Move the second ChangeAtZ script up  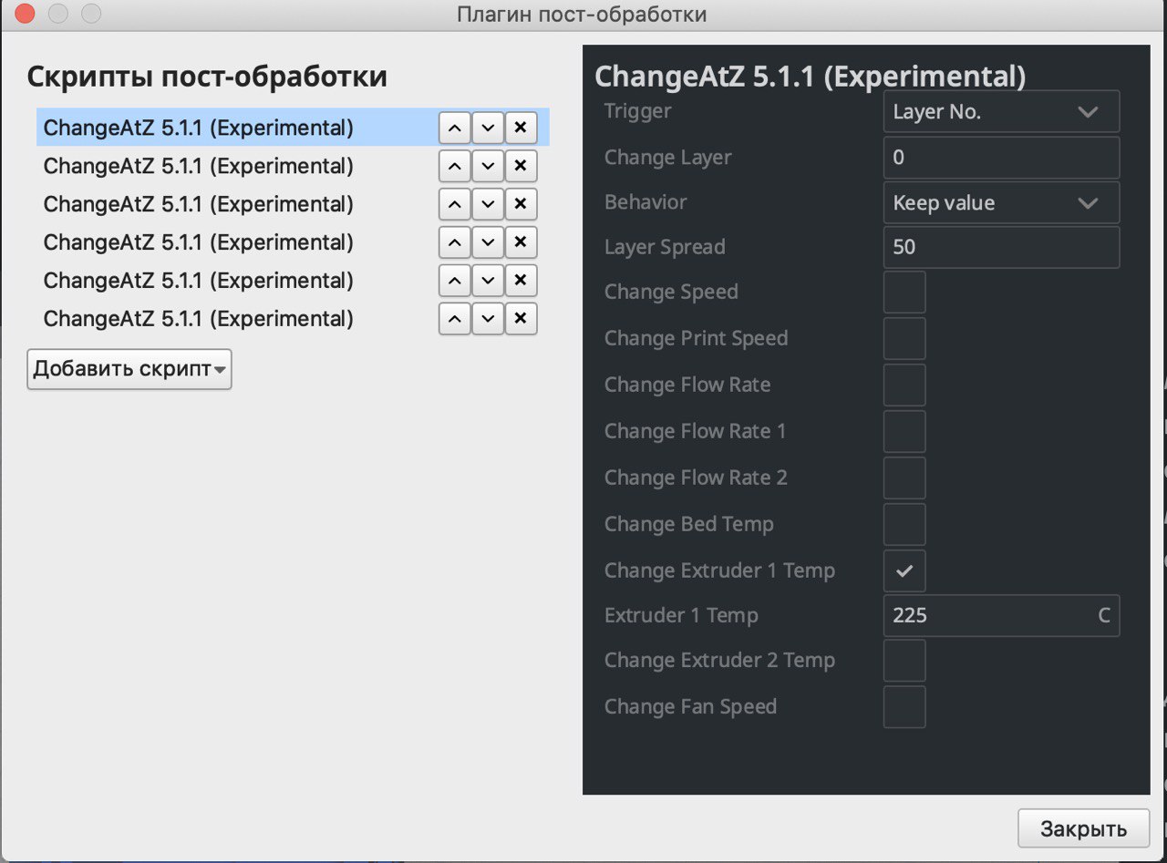455,166
